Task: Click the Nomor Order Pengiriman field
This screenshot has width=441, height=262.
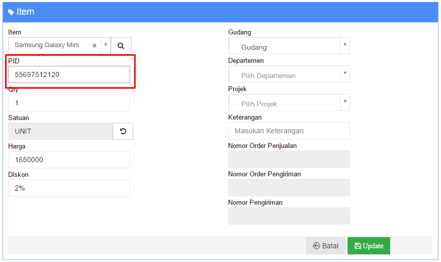Action: click(x=289, y=188)
